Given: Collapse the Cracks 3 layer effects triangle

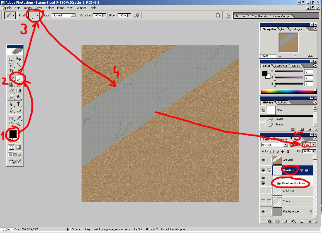Looking at the screenshot, I should click(x=301, y=170).
